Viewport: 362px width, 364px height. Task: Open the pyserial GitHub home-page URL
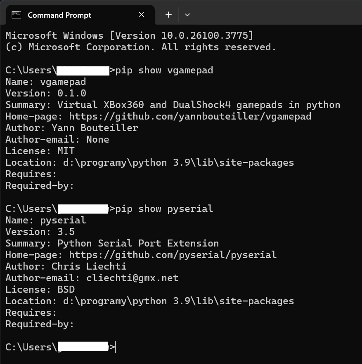point(173,255)
